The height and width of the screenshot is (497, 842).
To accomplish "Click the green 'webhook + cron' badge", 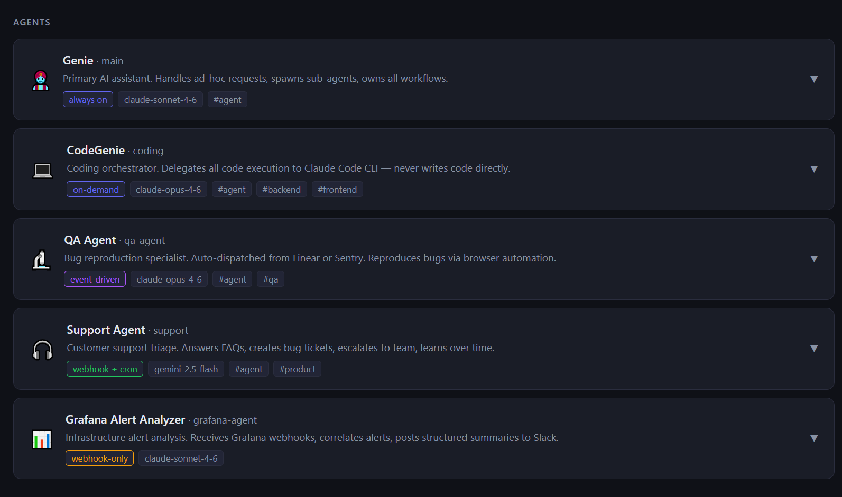I will point(105,369).
